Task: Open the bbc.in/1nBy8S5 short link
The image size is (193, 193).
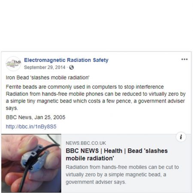Action: click(31, 127)
